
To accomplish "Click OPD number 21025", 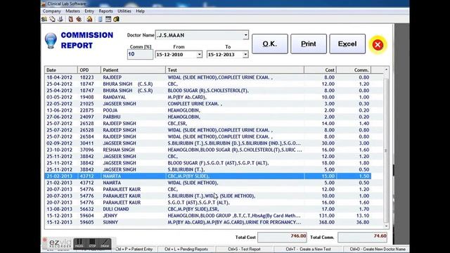I will [86, 104].
